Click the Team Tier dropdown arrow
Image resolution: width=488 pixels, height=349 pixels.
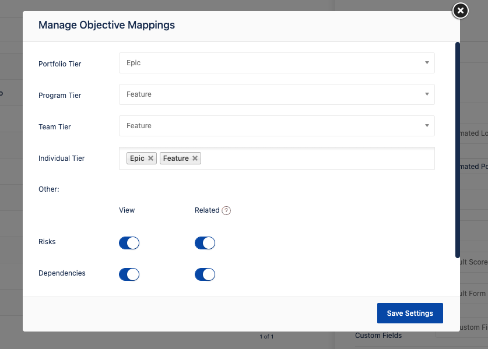(427, 126)
